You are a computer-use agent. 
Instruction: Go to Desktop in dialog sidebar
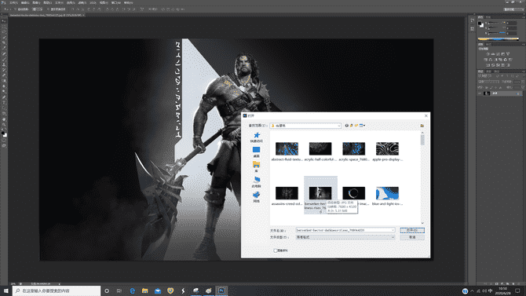[x=257, y=152]
